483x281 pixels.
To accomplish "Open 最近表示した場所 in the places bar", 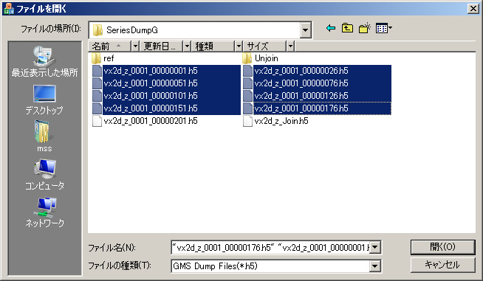I will (x=44, y=61).
